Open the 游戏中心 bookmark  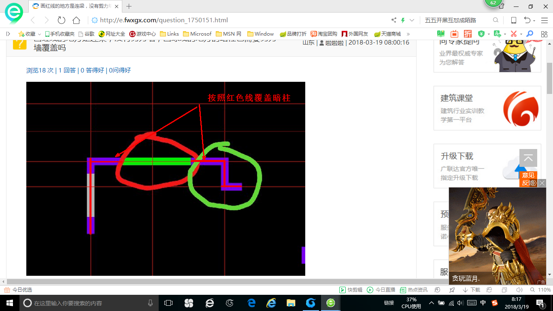(x=143, y=34)
